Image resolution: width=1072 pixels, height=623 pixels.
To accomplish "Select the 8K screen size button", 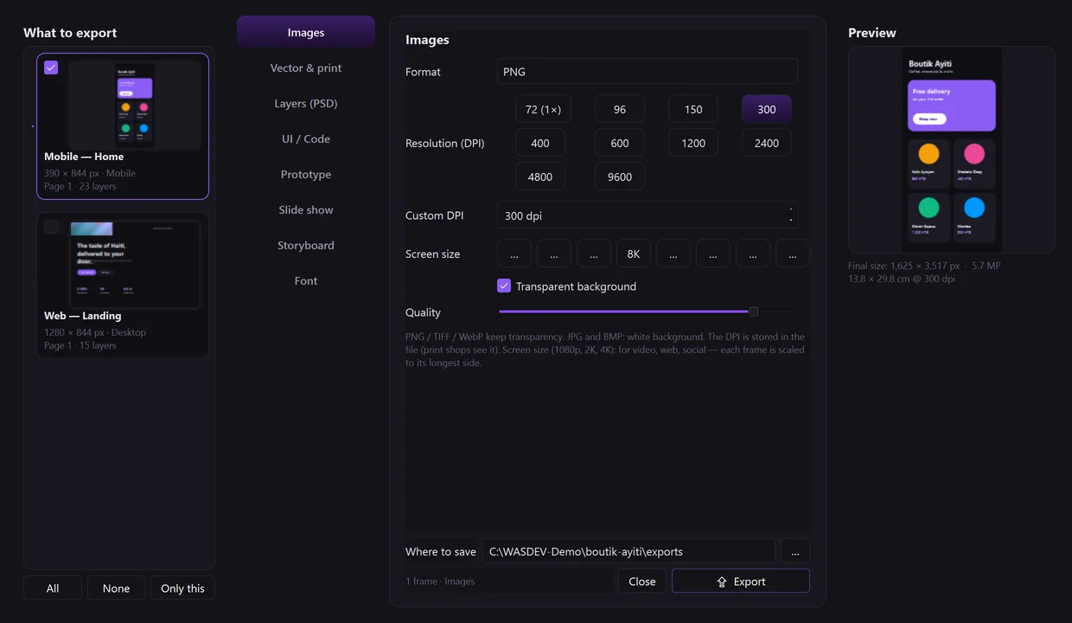I will point(634,254).
